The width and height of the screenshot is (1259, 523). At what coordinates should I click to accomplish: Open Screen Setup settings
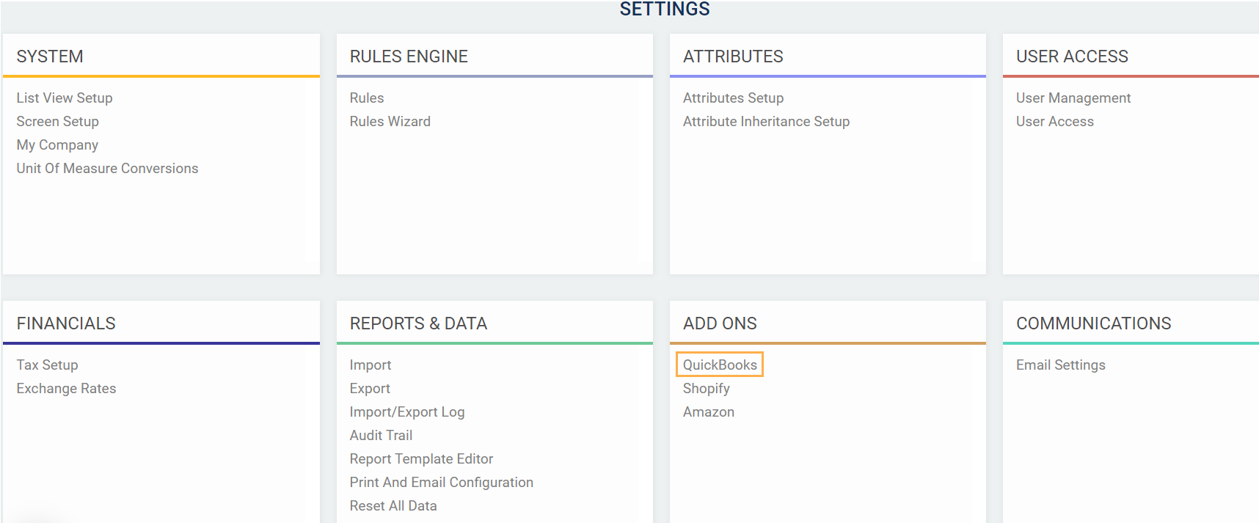coord(57,121)
